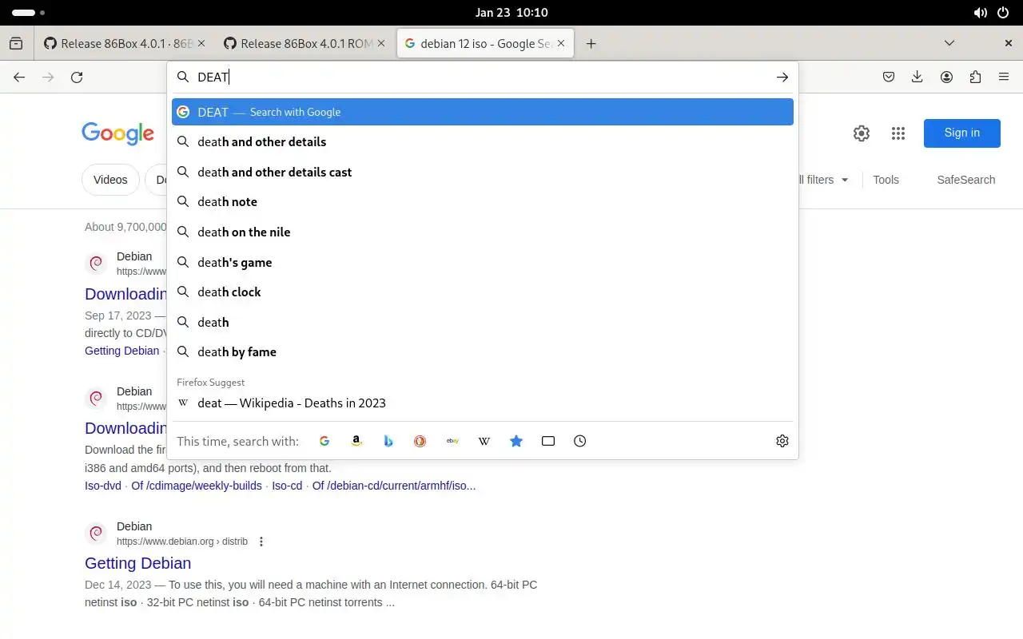Open SafeSearch settings
The image size is (1023, 639).
[966, 180]
